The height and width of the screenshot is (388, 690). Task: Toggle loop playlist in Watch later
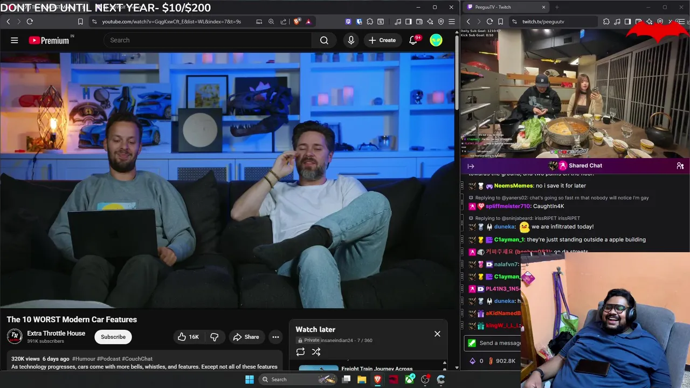click(x=300, y=352)
